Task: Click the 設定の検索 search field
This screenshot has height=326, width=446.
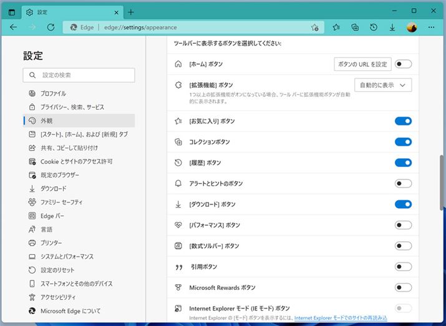Action: click(x=79, y=75)
